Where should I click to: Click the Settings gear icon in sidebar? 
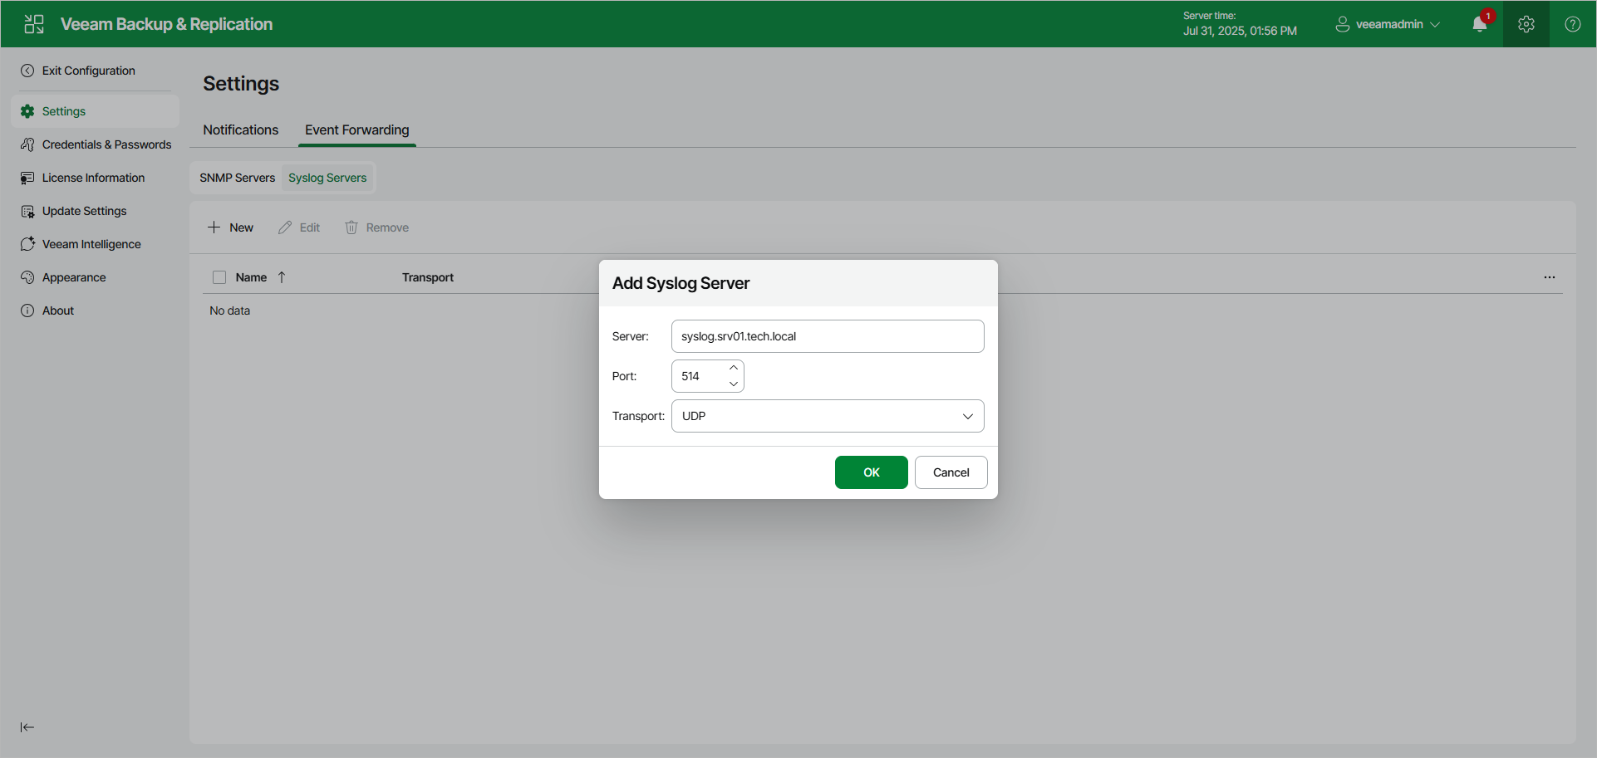click(27, 111)
